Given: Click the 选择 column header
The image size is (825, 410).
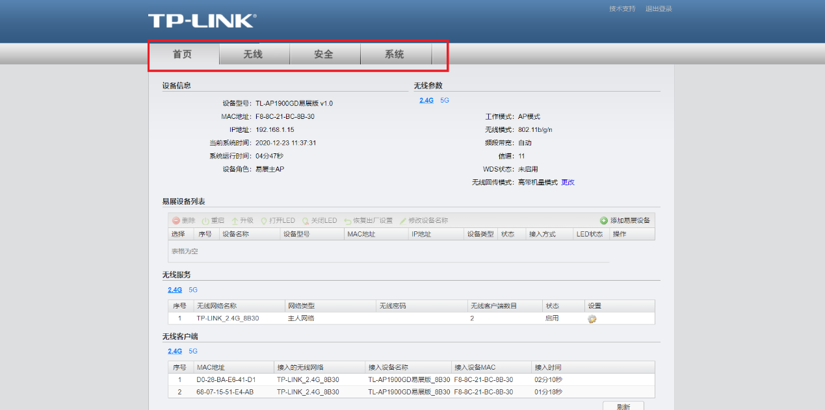Looking at the screenshot, I should pos(181,234).
